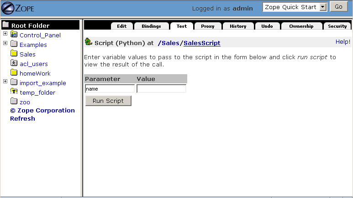
Task: Open the Security tab
Action: click(337, 26)
